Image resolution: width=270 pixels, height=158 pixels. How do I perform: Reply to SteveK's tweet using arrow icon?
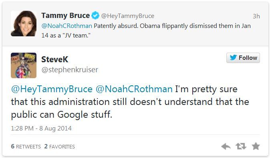[x=226, y=146]
